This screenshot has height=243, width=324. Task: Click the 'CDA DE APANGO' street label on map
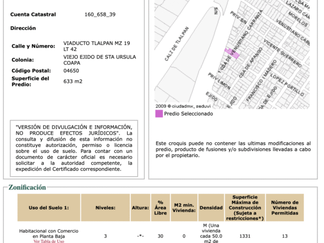[251, 62]
